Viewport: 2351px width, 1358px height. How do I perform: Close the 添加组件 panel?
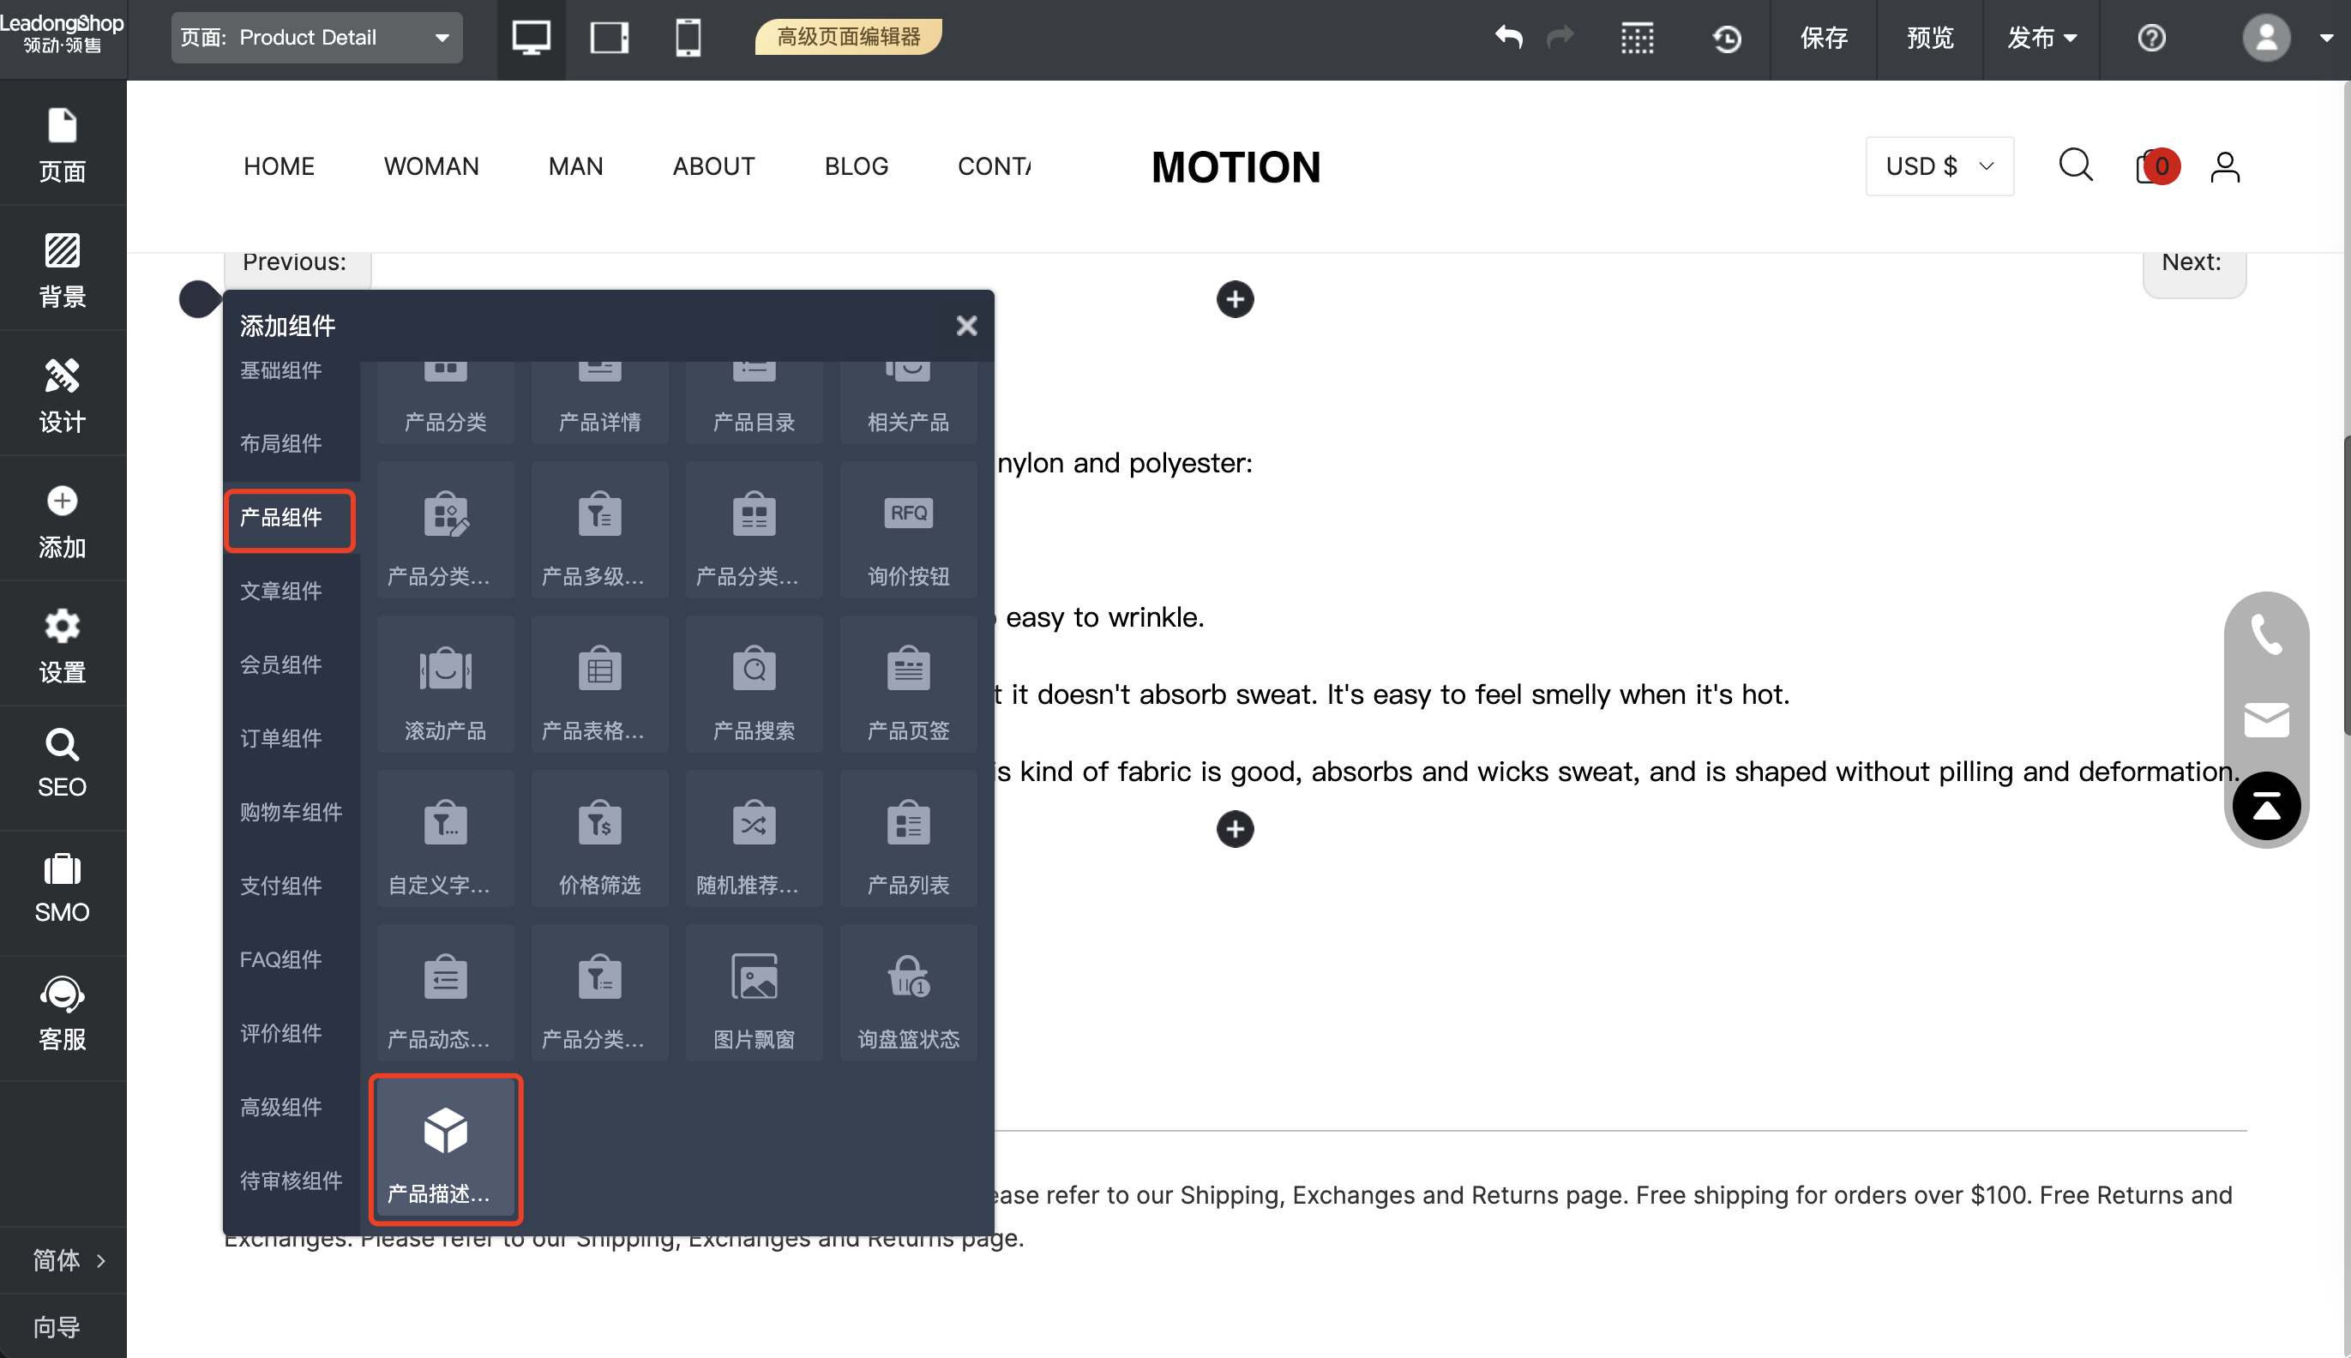point(966,326)
